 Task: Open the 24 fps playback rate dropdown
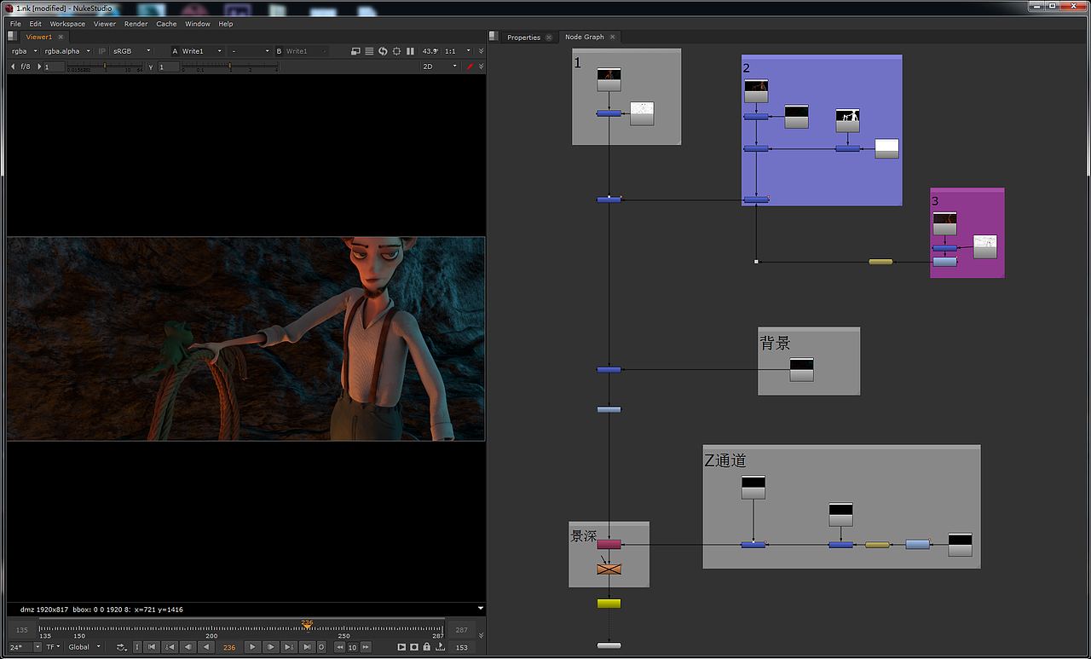(x=25, y=647)
